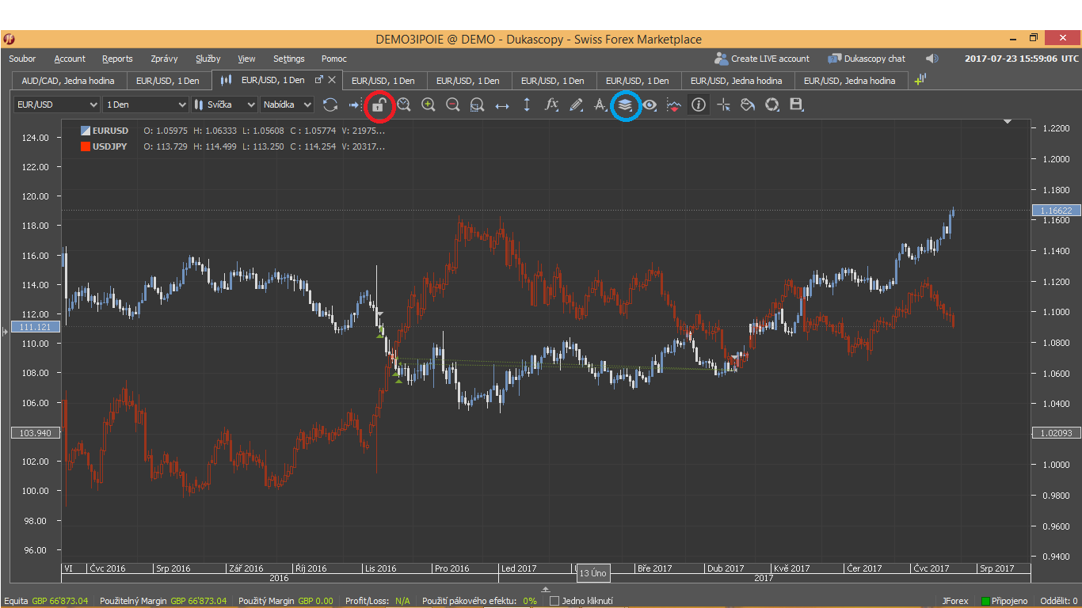Open Dukascopy chat
1082x608 pixels.
(867, 59)
